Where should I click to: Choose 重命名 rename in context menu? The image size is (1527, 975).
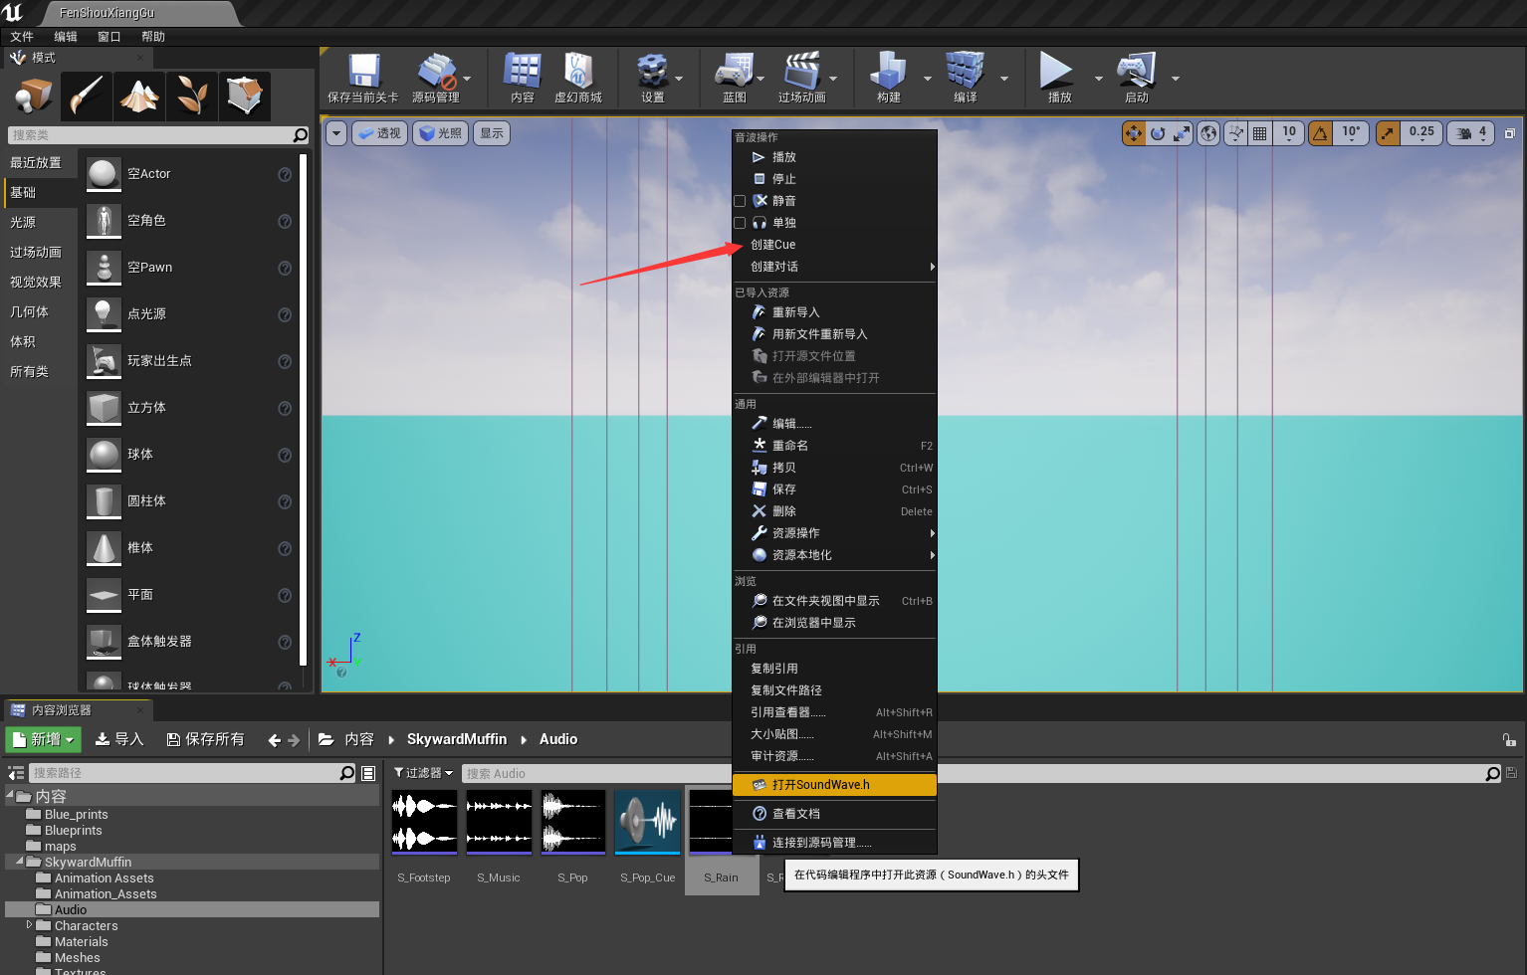[x=834, y=446]
